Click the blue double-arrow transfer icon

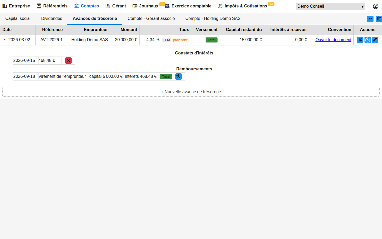[x=370, y=19]
